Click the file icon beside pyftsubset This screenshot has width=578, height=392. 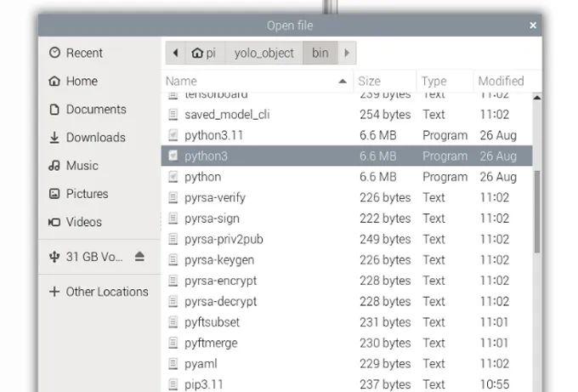point(173,322)
